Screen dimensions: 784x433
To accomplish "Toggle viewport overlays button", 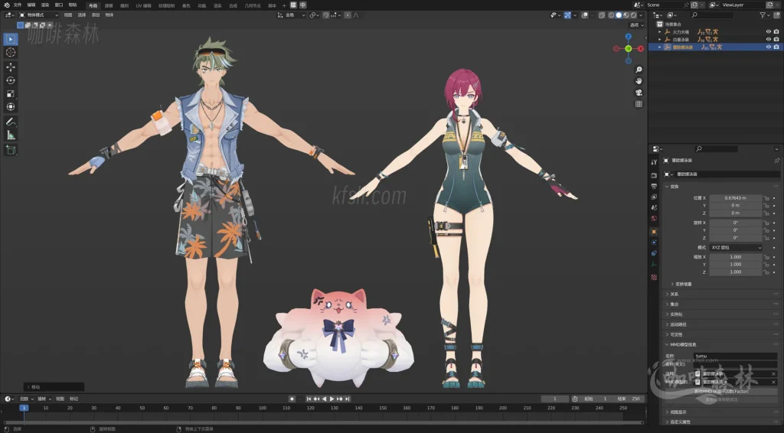I will [584, 15].
